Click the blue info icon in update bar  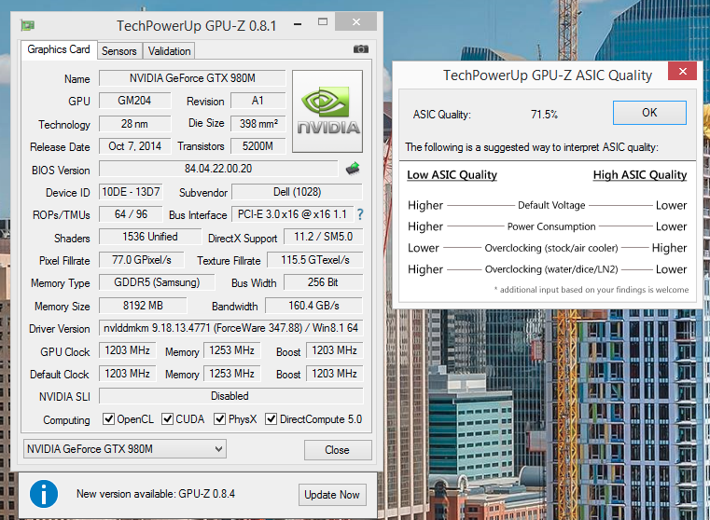coord(44,494)
